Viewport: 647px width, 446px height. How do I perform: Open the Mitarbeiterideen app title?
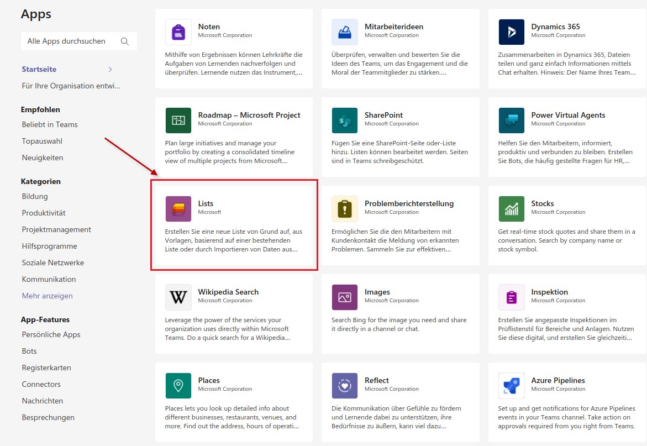394,27
